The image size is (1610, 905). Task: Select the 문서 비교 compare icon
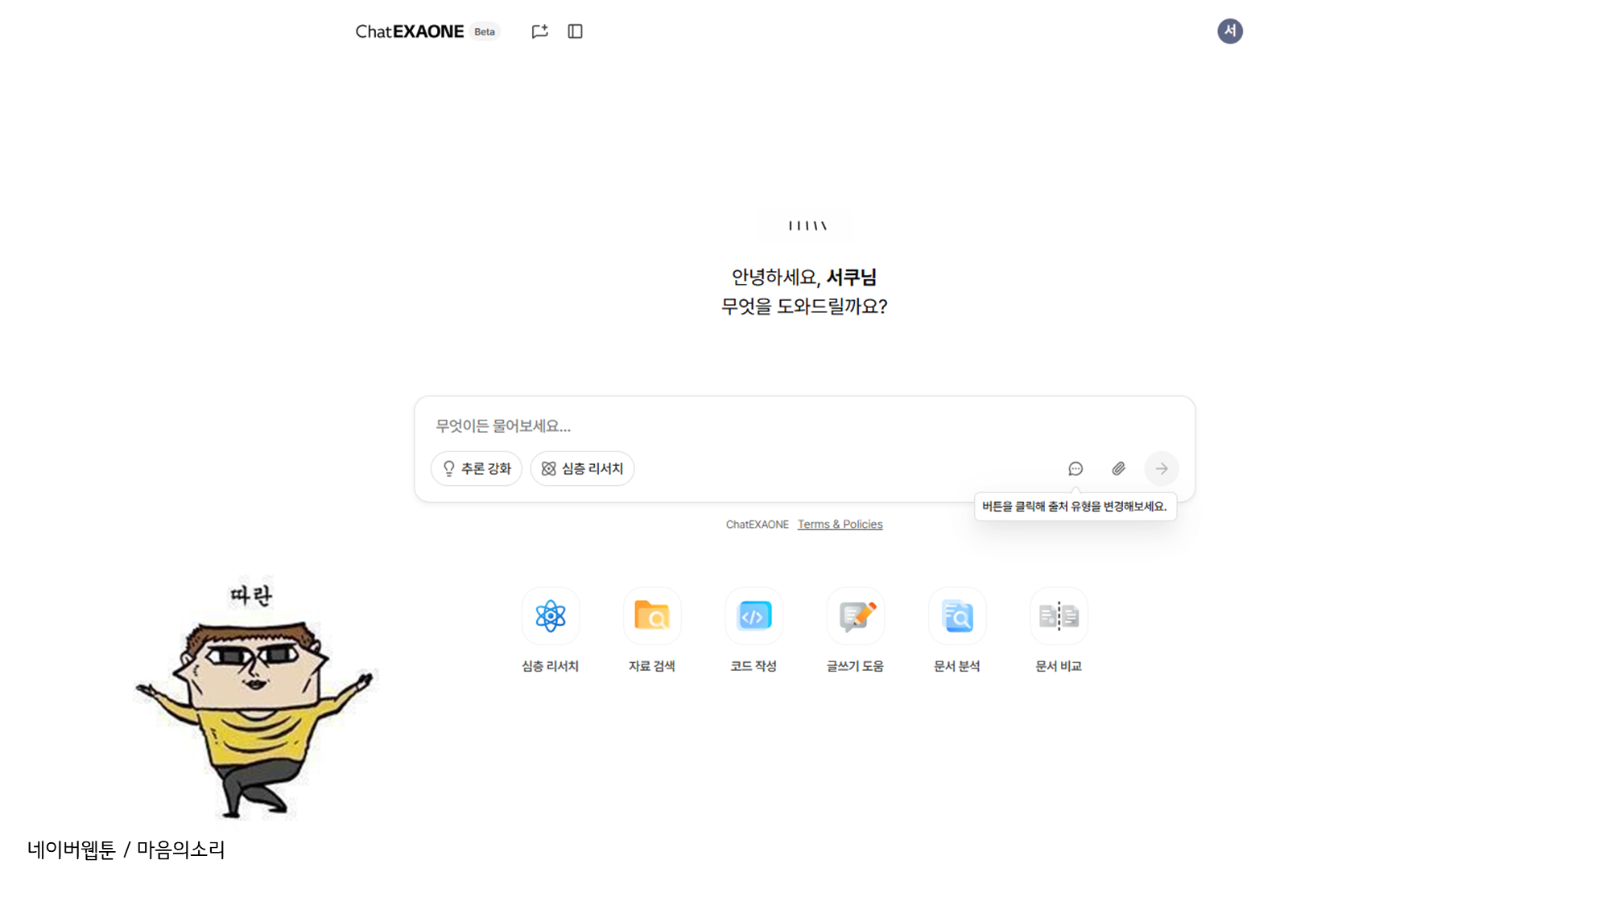coord(1059,616)
